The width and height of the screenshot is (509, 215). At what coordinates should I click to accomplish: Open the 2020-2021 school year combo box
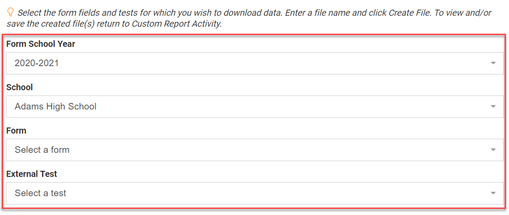click(255, 63)
